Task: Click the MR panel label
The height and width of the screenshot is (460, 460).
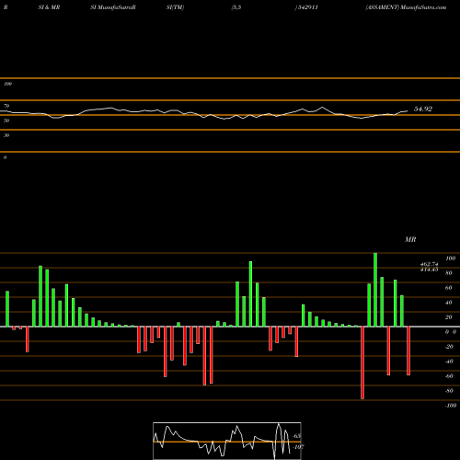Action: (x=410, y=239)
